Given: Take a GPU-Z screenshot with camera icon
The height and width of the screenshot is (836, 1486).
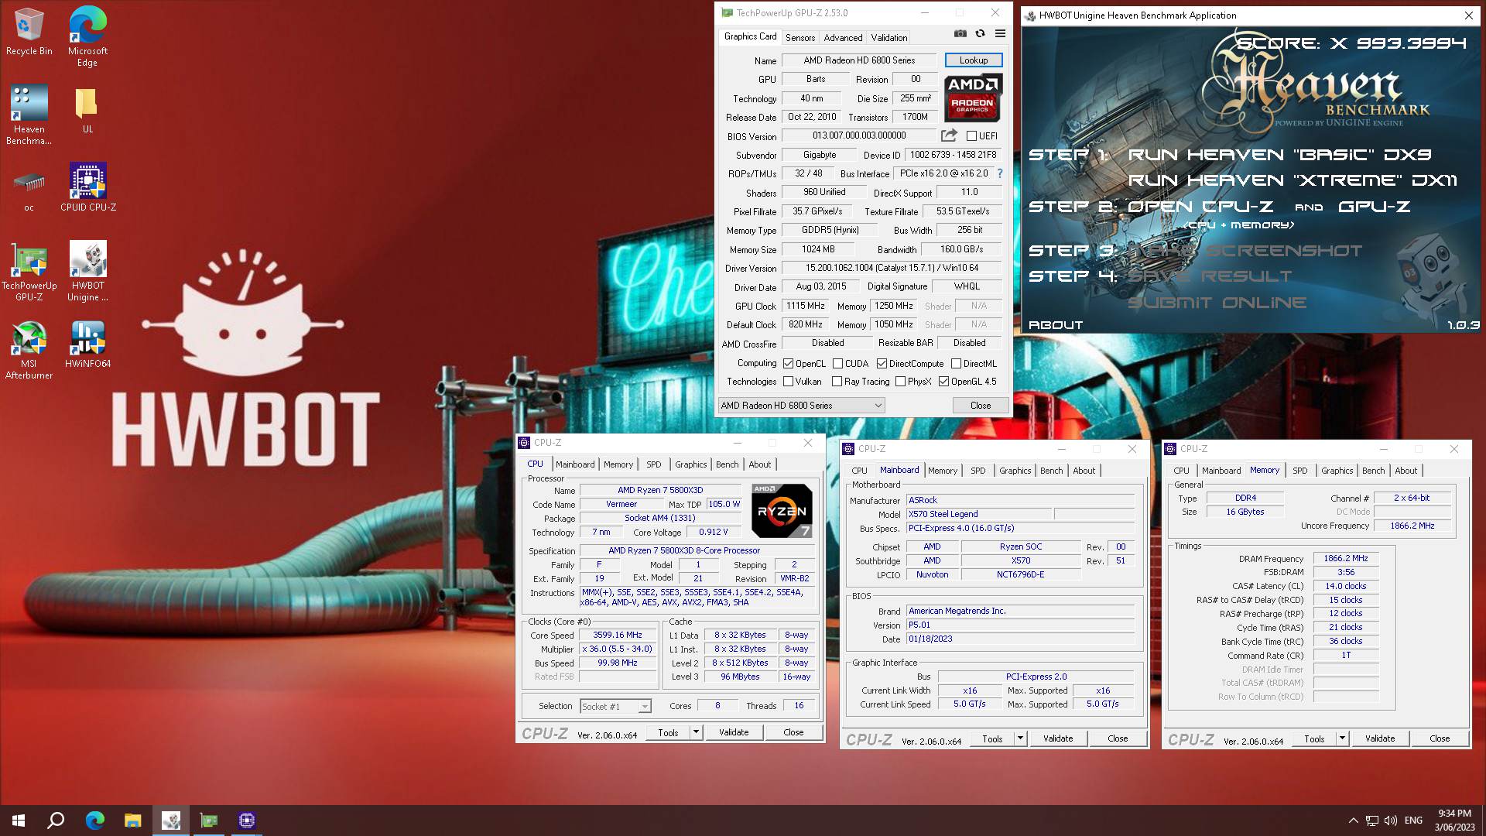Looking at the screenshot, I should tap(960, 34).
